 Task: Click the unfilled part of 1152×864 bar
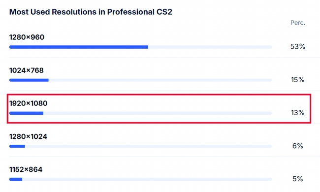pyautogui.click(x=147, y=179)
